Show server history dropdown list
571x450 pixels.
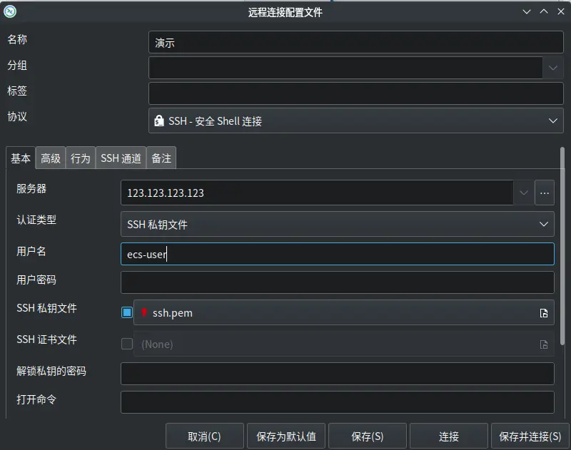tap(523, 193)
